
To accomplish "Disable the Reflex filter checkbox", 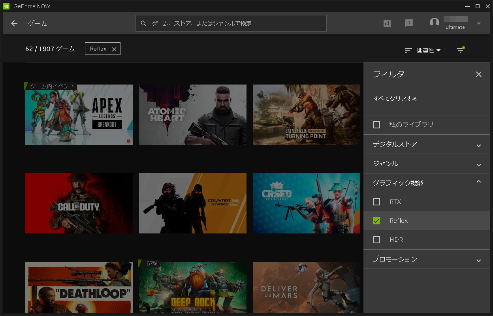I will [376, 221].
